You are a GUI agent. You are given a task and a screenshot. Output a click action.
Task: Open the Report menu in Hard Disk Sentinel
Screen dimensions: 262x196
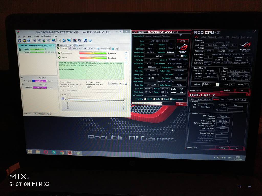click(x=36, y=36)
